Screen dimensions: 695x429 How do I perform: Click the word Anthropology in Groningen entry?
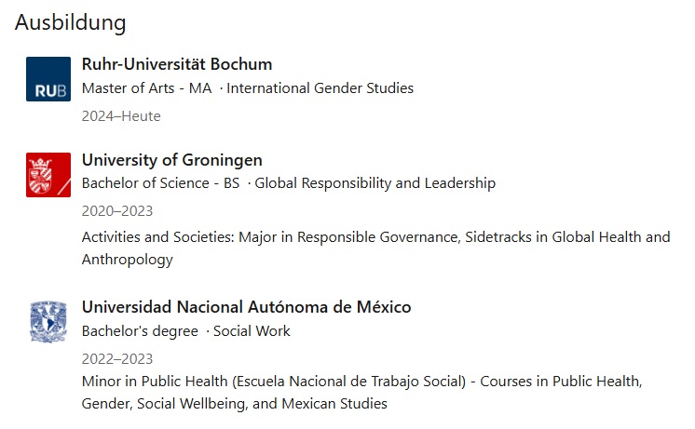[x=128, y=260]
